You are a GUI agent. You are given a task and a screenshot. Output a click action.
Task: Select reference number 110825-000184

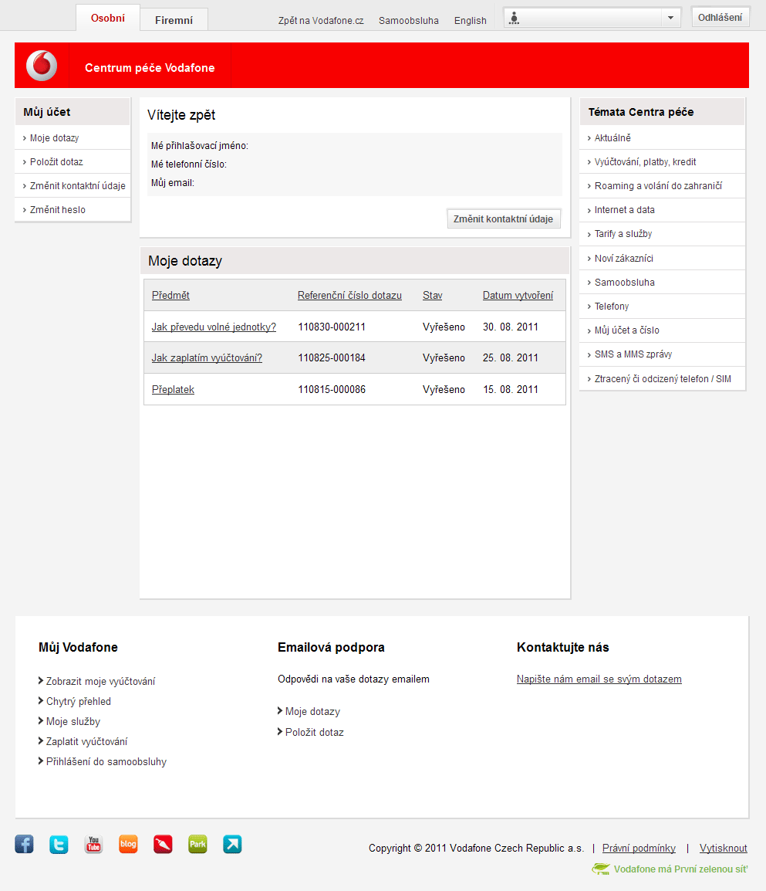pyautogui.click(x=332, y=358)
